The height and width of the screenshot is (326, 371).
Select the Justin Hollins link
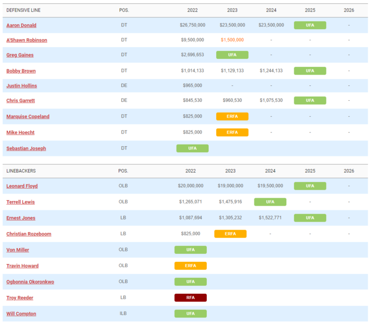pyautogui.click(x=22, y=86)
